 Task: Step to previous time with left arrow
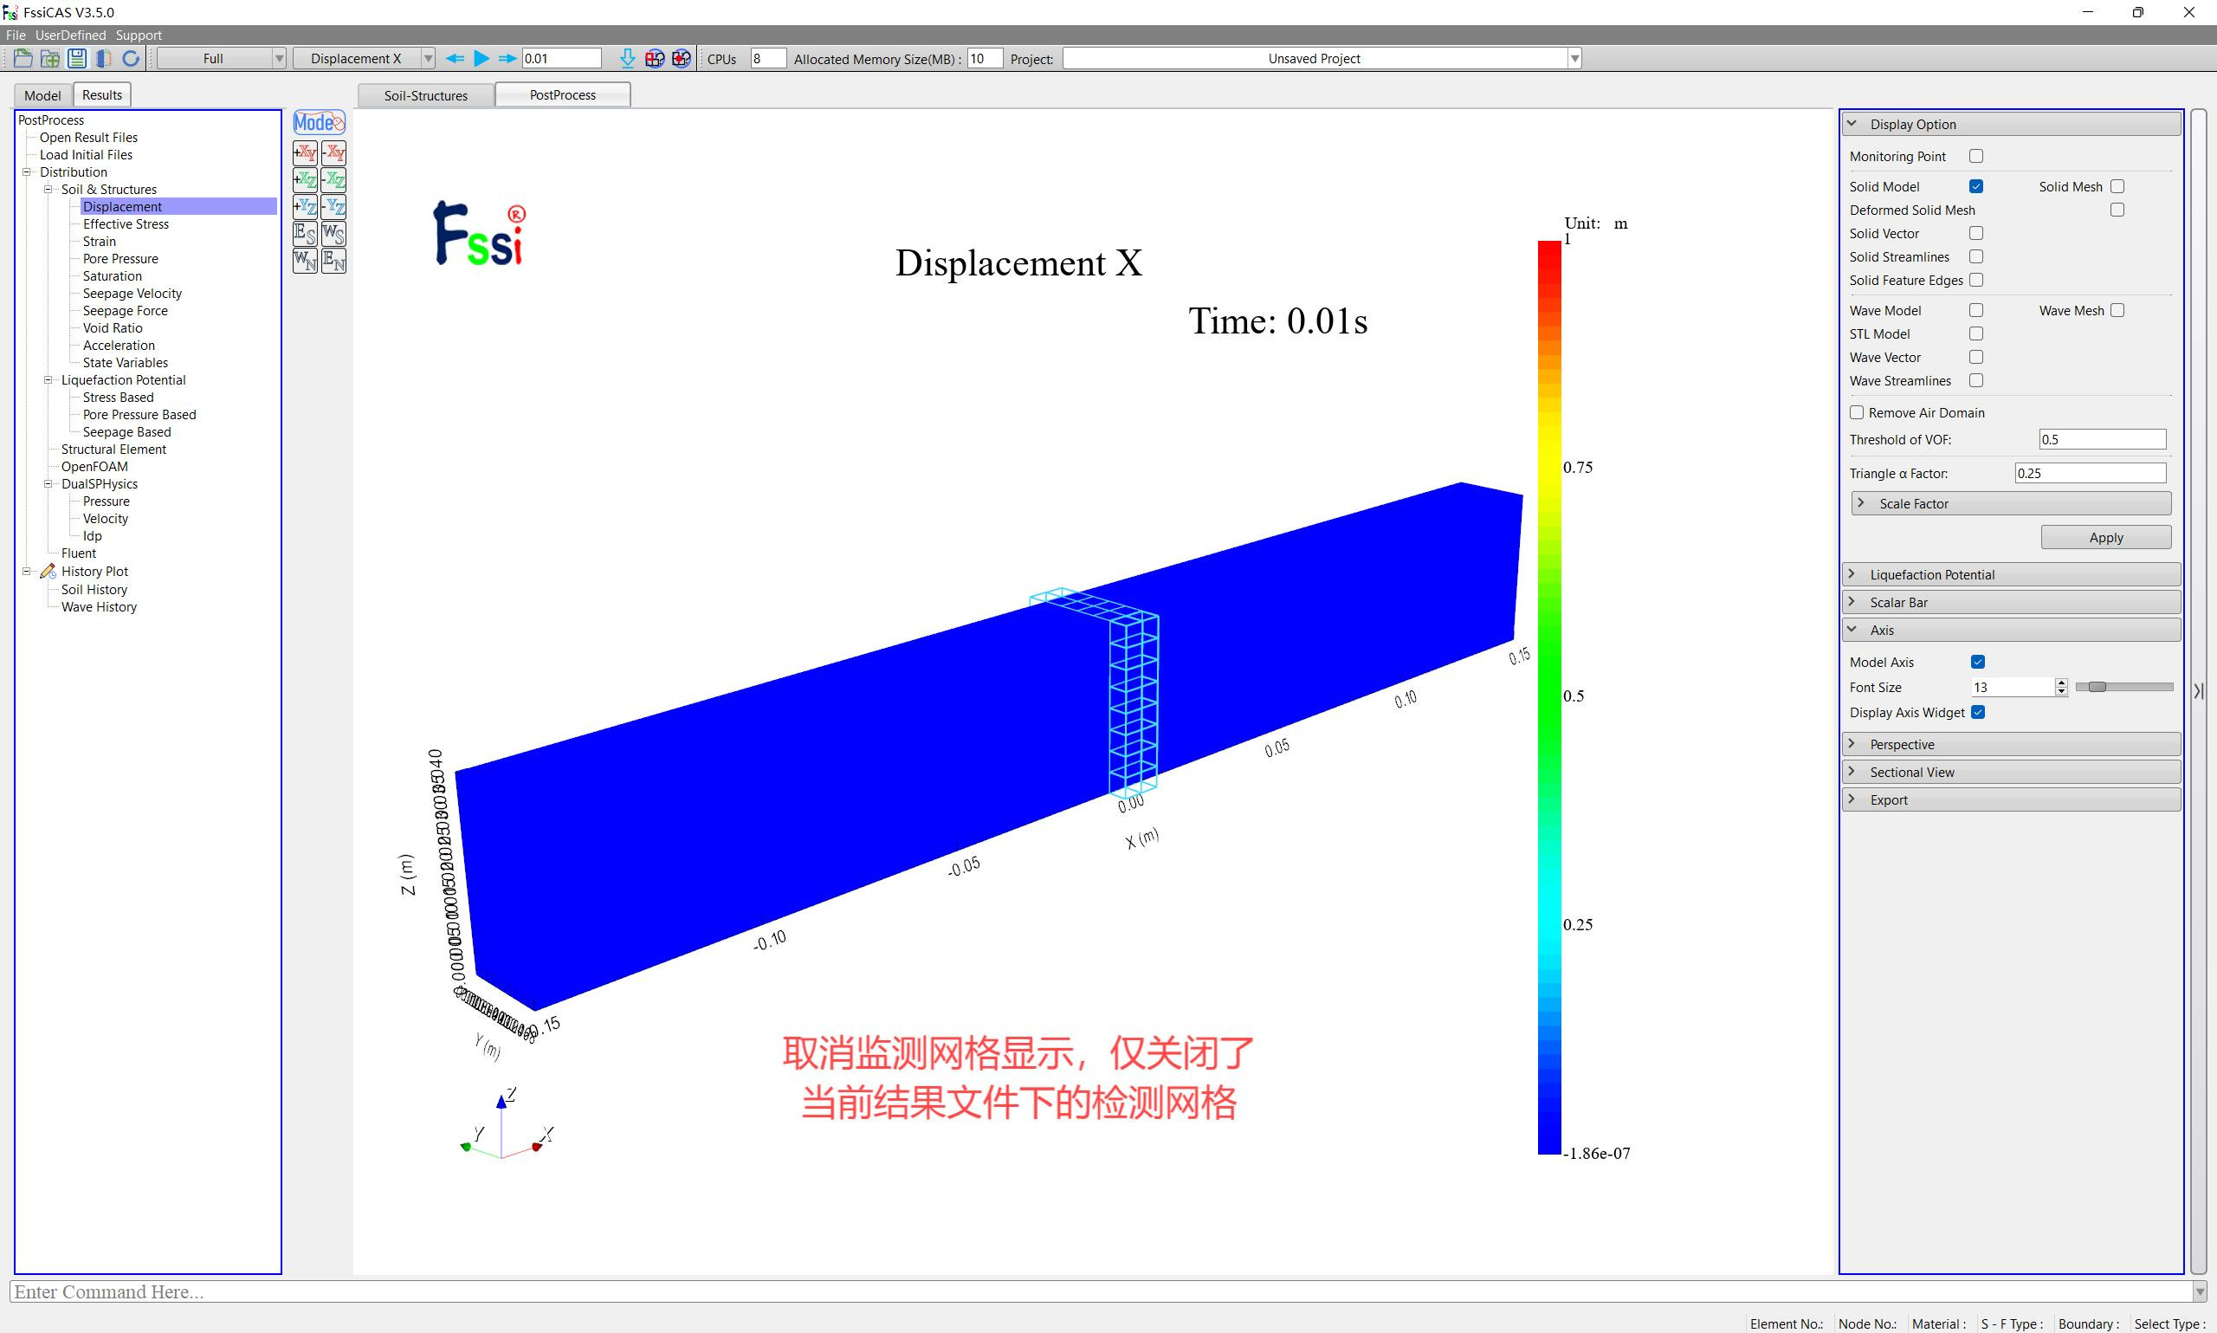pyautogui.click(x=455, y=58)
